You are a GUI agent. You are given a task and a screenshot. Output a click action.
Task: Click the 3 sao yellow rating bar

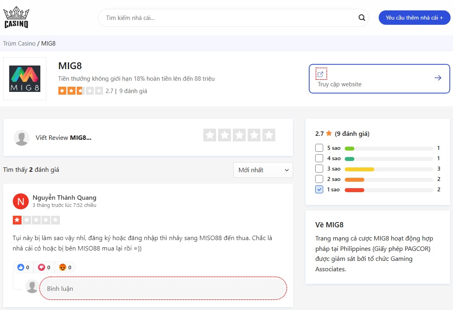[x=389, y=169]
